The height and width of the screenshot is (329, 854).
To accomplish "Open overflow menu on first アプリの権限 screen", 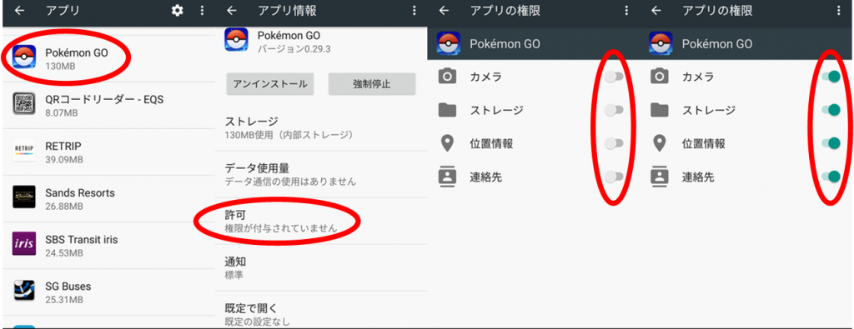I will (626, 10).
